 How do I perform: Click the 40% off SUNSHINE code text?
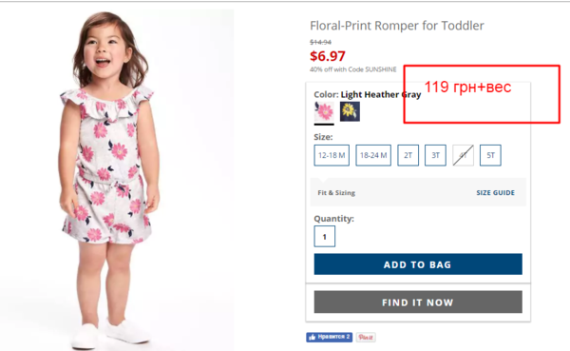(x=353, y=69)
